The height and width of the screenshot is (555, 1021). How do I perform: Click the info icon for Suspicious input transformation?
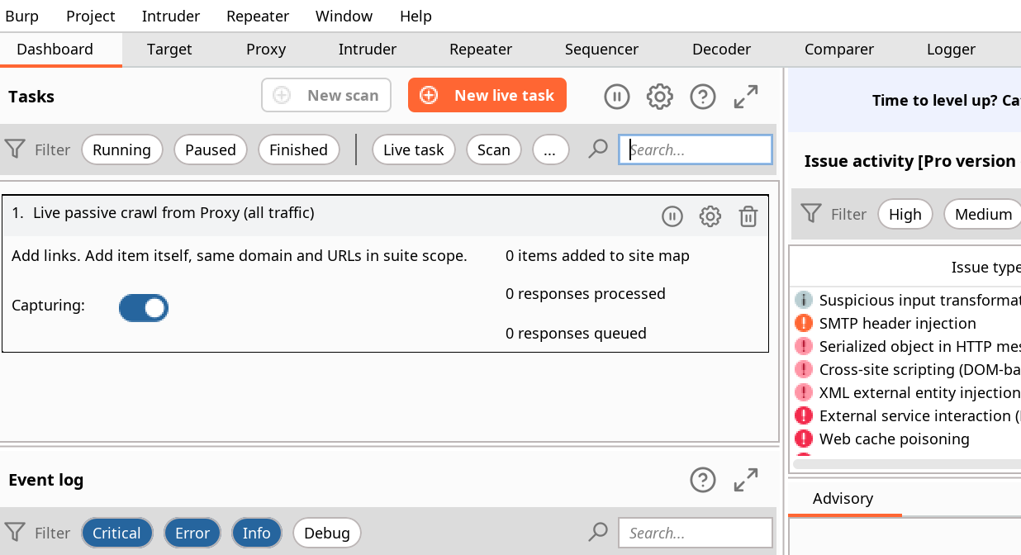(x=804, y=300)
